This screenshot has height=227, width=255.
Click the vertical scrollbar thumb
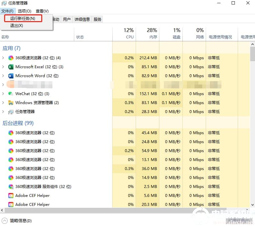pos(252,54)
